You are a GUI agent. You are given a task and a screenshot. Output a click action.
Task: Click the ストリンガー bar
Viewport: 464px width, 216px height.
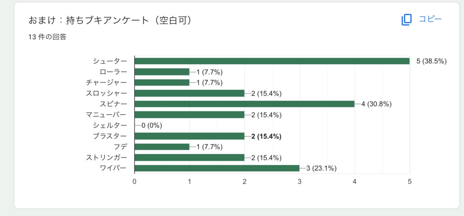(189, 158)
